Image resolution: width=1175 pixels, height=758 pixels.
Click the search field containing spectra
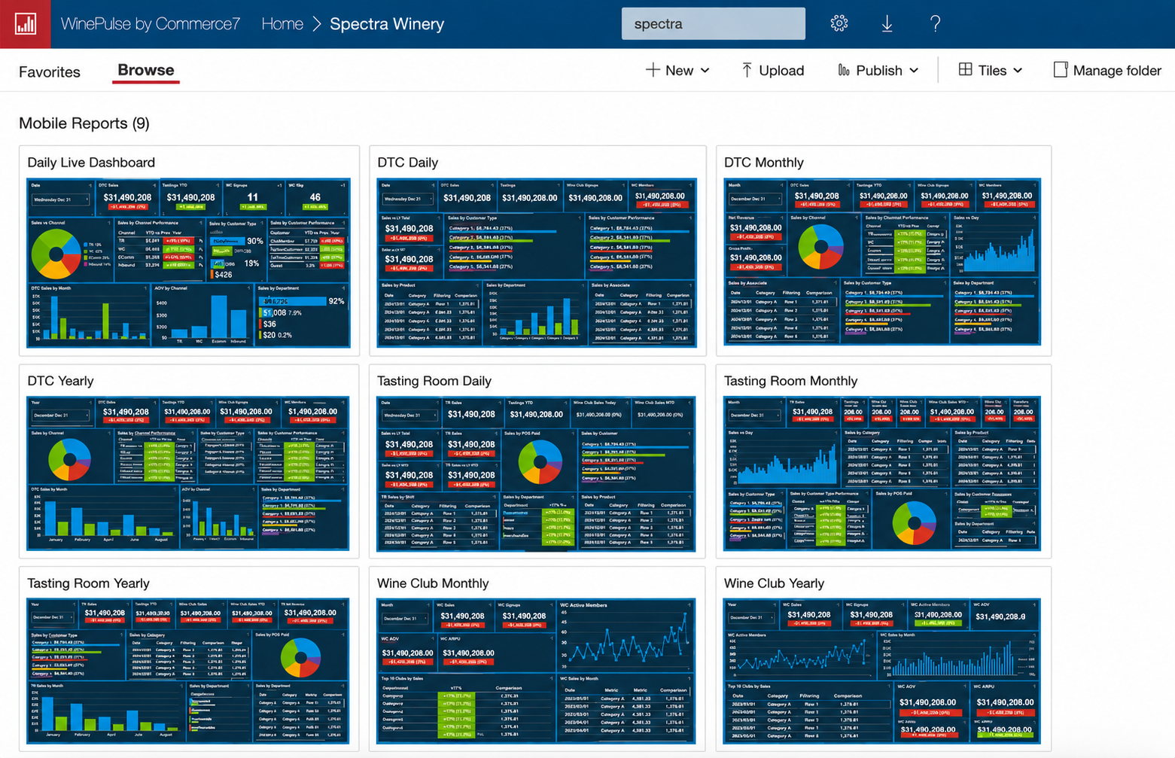[x=714, y=23]
